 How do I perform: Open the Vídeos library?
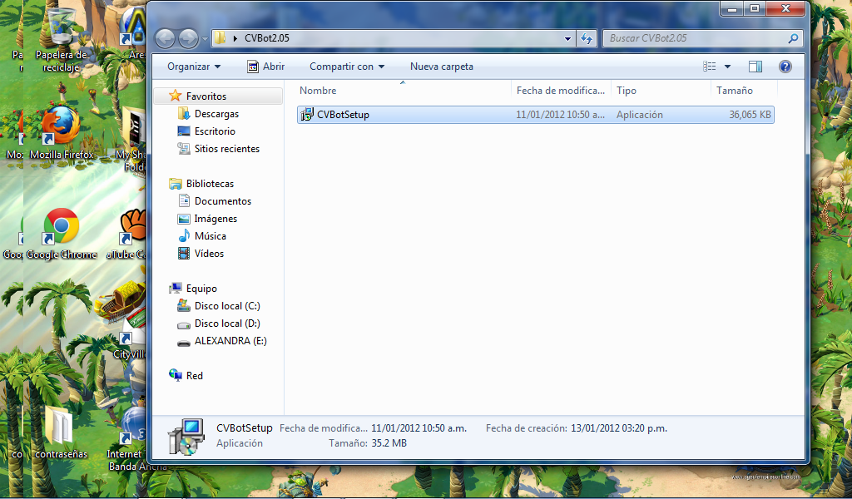tap(208, 253)
